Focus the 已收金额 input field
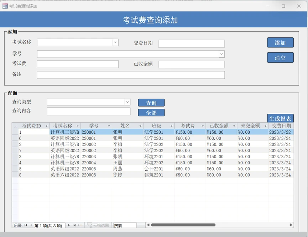The image size is (308, 237). pyautogui.click(x=191, y=64)
